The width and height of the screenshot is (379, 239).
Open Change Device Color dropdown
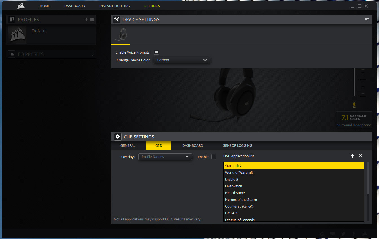(x=182, y=60)
